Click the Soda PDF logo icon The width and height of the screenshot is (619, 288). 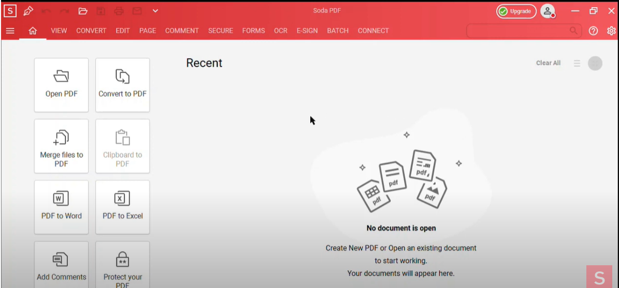[10, 11]
